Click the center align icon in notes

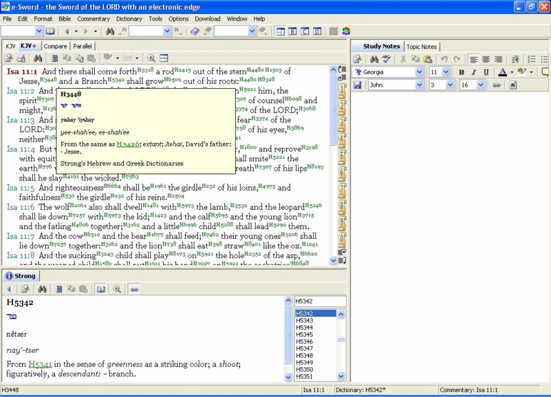[x=486, y=60]
